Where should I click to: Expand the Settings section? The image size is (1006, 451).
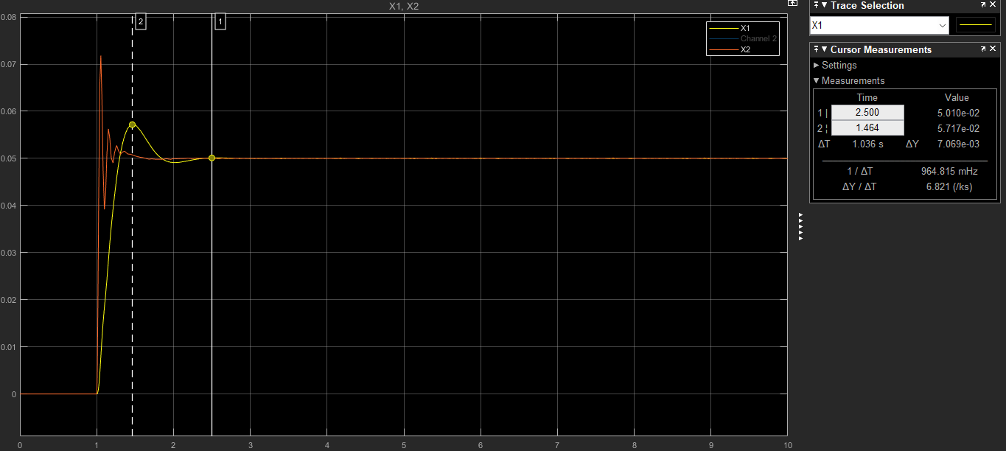point(817,66)
